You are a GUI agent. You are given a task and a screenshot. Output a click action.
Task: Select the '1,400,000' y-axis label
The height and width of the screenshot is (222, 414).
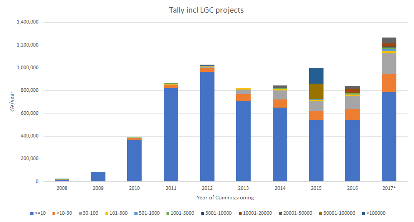pyautogui.click(x=27, y=22)
